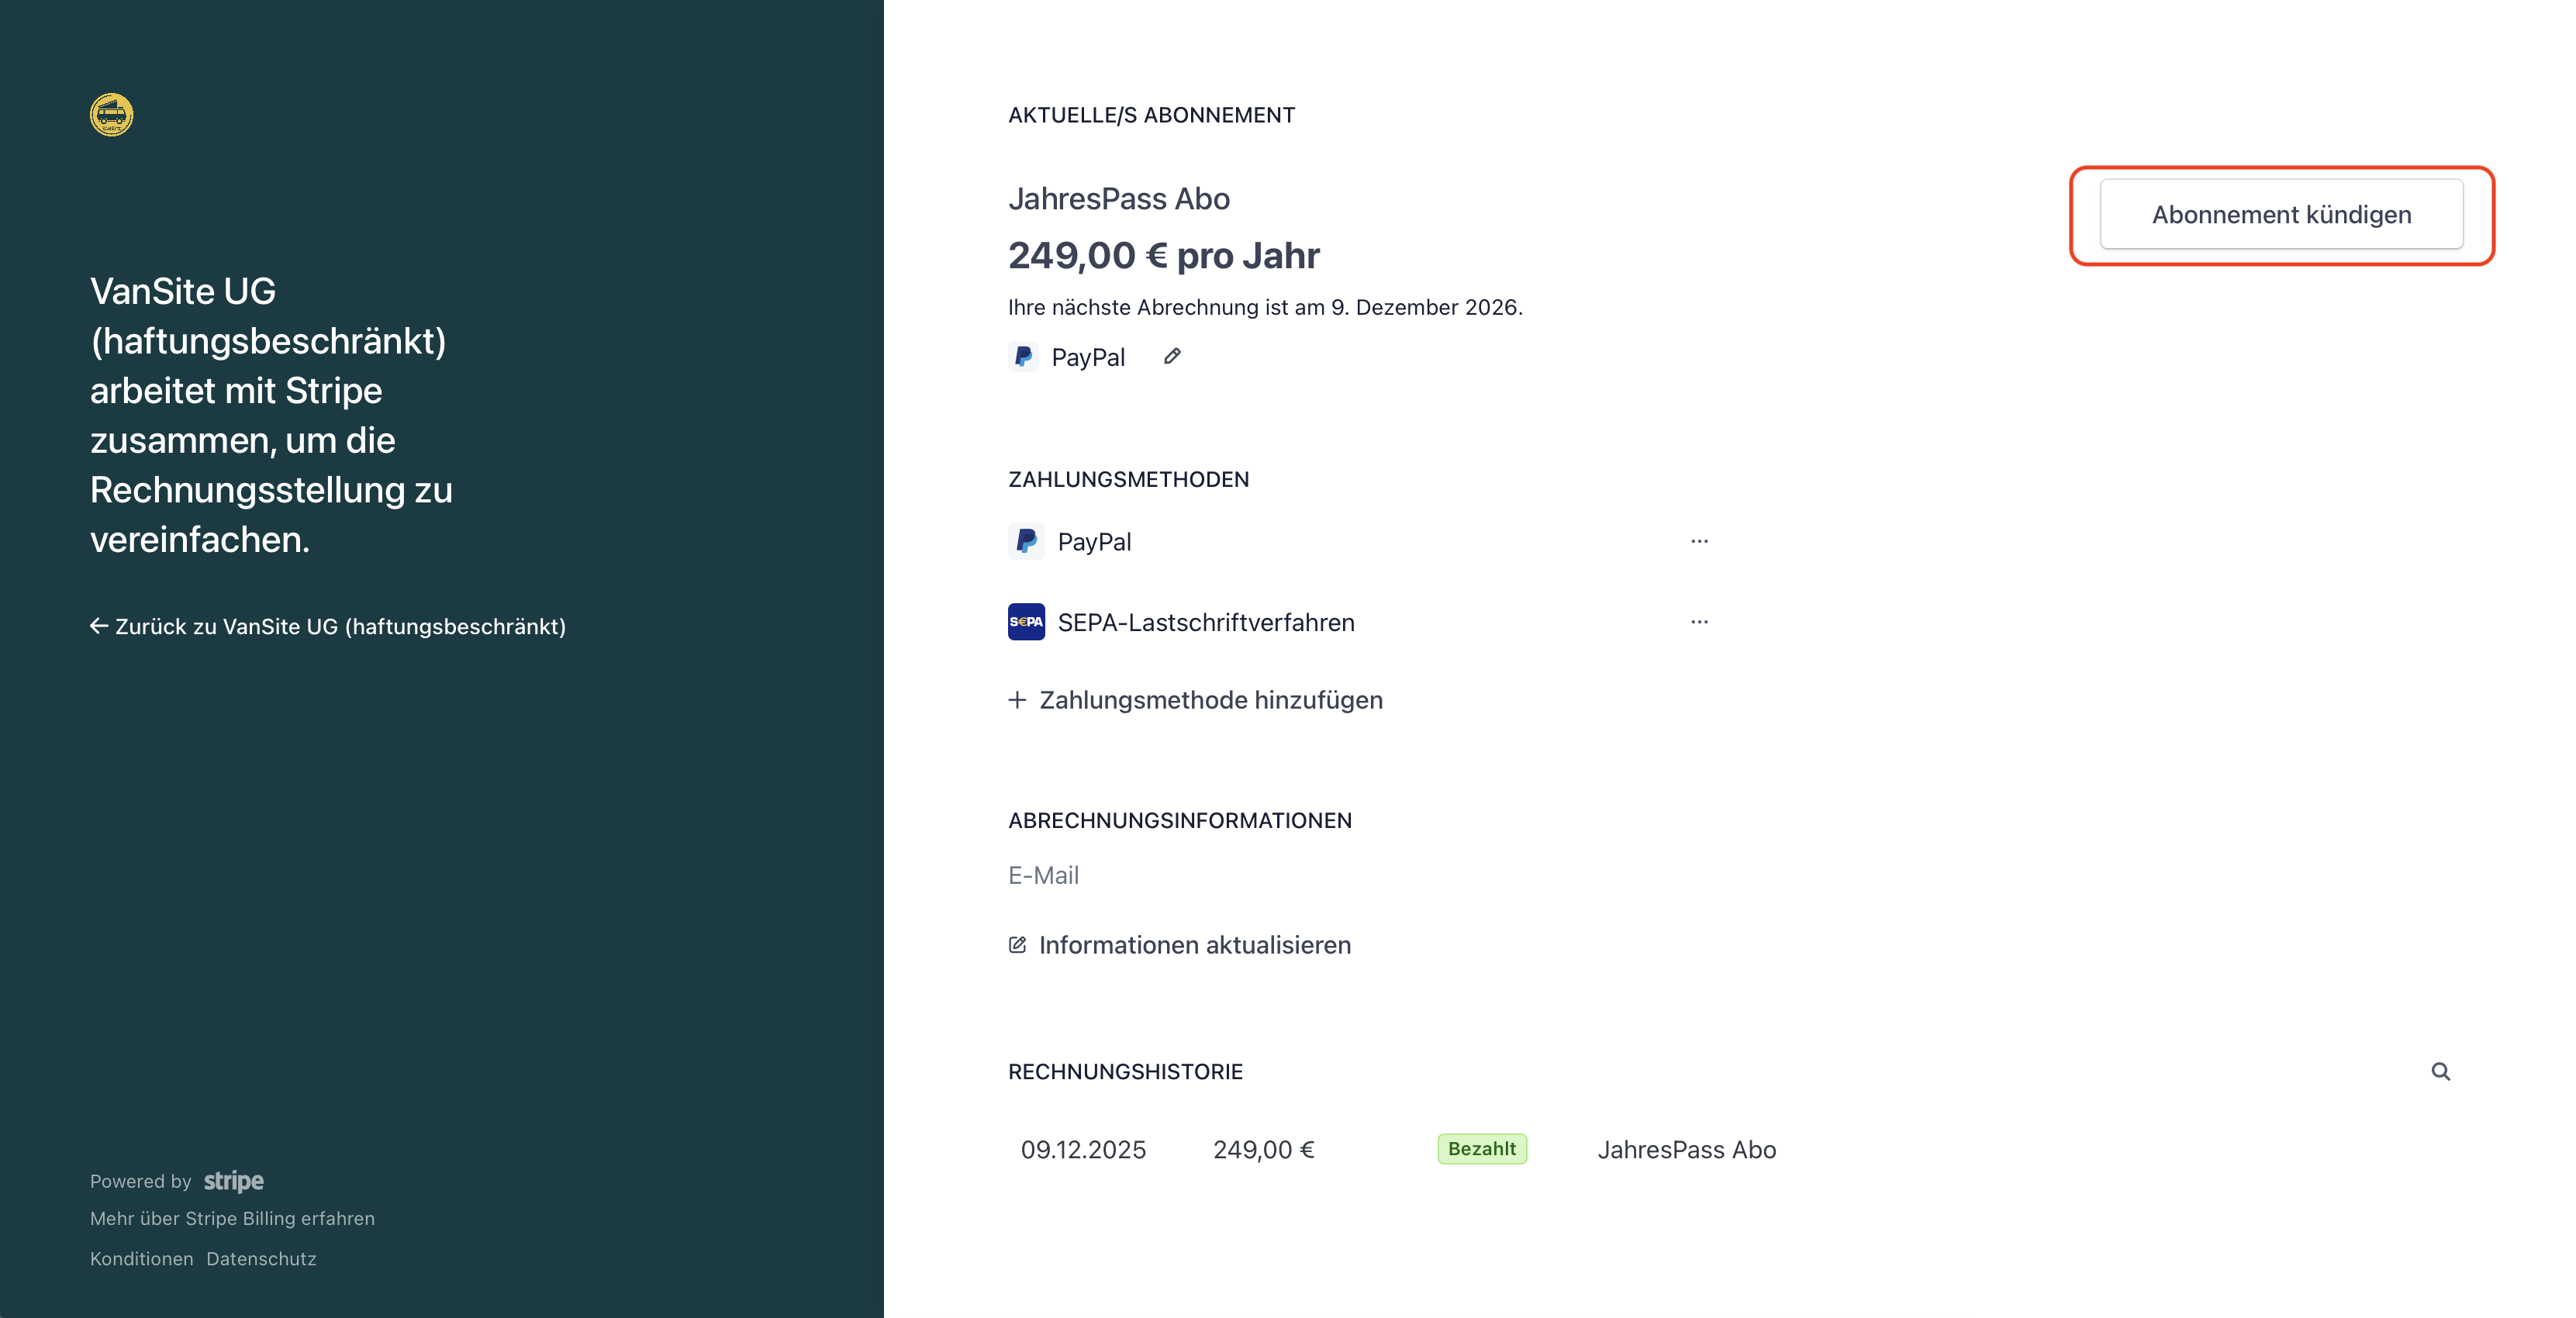
Task: Click the Bezahlt status badge
Action: [x=1481, y=1149]
